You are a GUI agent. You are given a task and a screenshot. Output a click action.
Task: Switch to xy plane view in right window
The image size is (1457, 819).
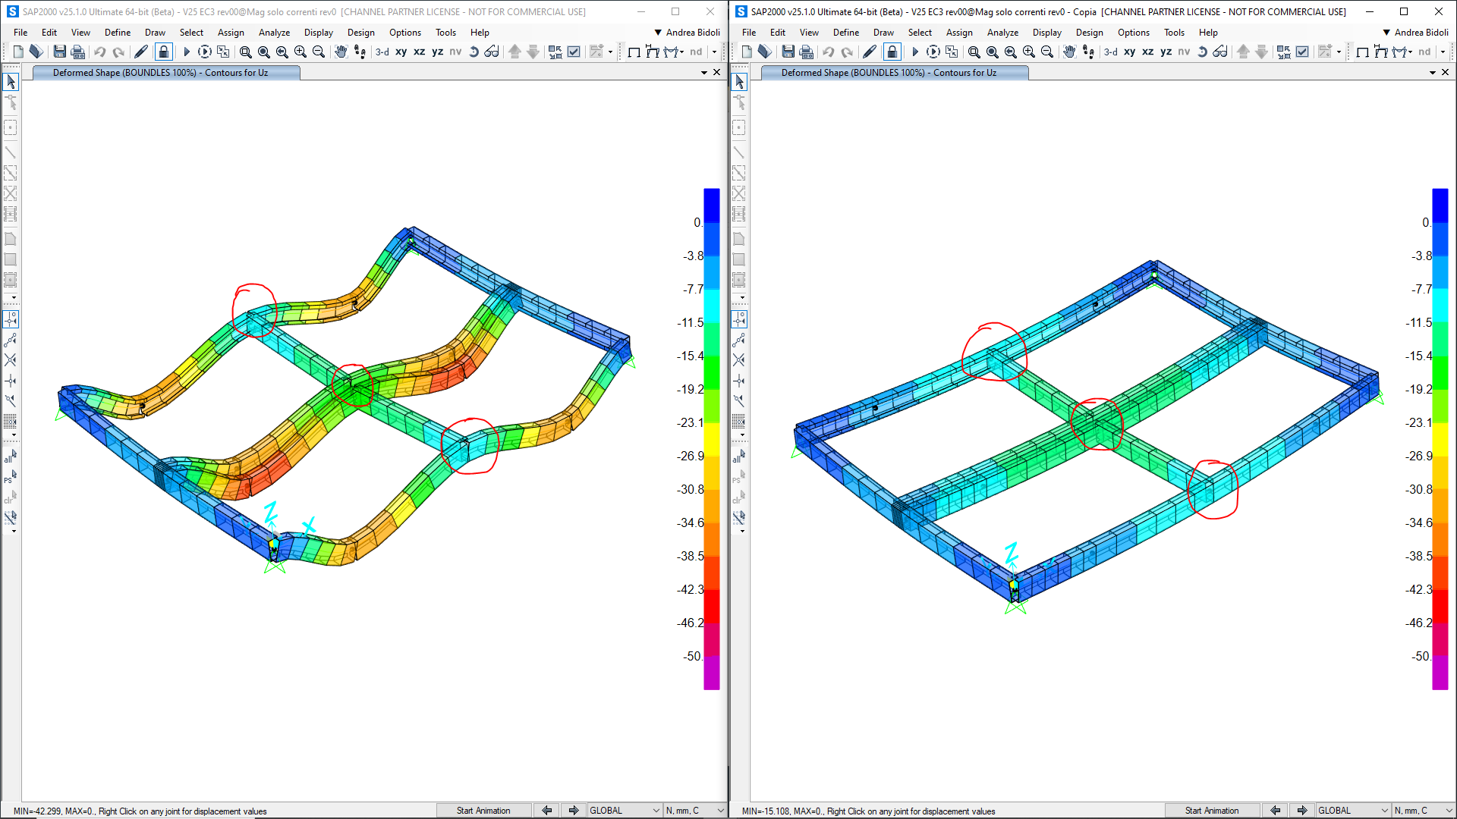[1129, 52]
